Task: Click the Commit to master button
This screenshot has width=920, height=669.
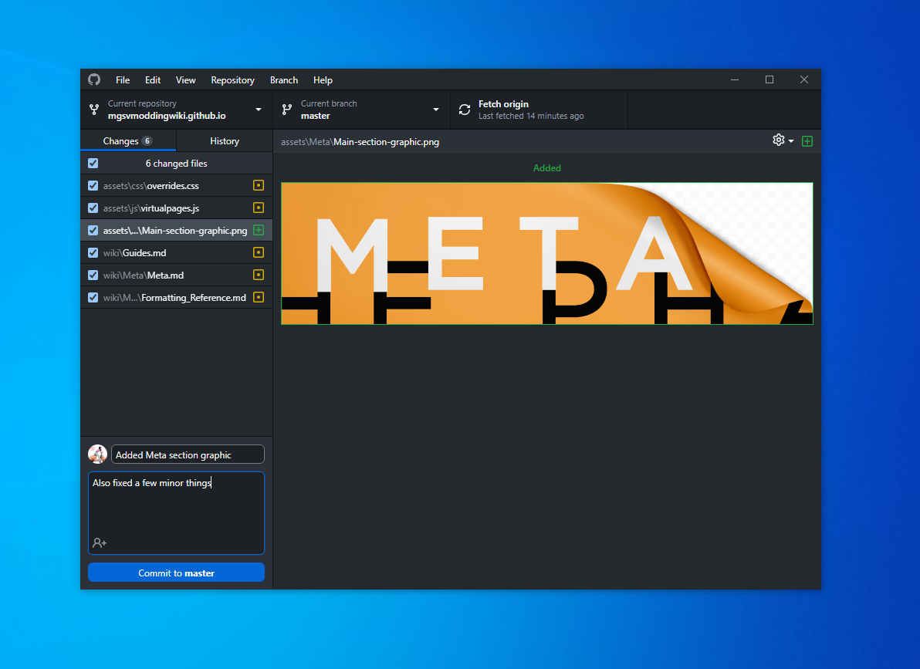Action: [x=176, y=572]
